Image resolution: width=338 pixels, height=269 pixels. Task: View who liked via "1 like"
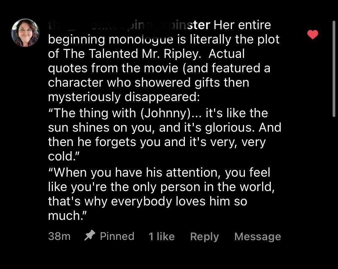click(161, 237)
